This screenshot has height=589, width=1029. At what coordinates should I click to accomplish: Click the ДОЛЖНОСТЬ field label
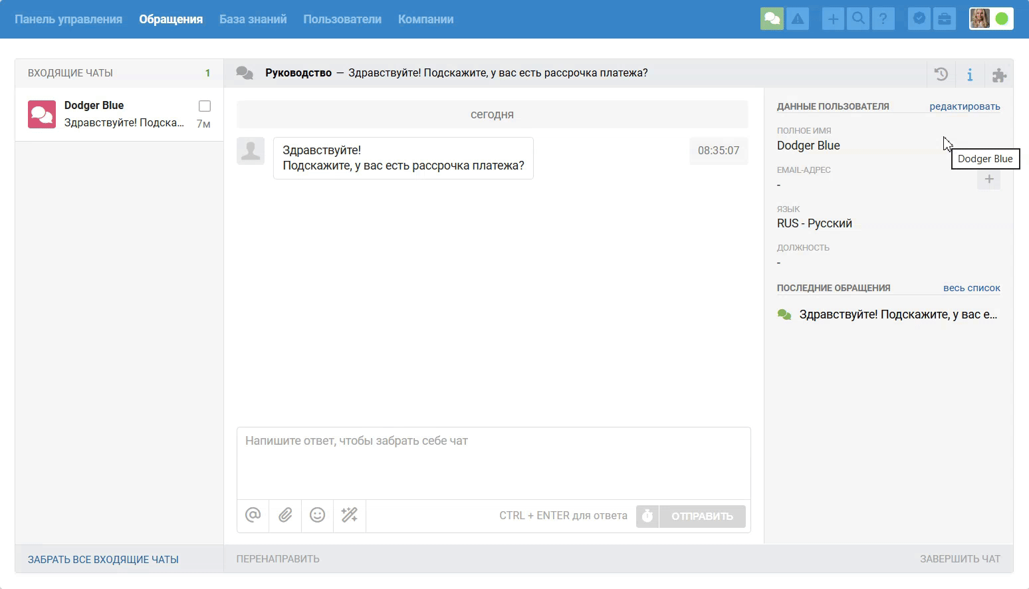[803, 248]
